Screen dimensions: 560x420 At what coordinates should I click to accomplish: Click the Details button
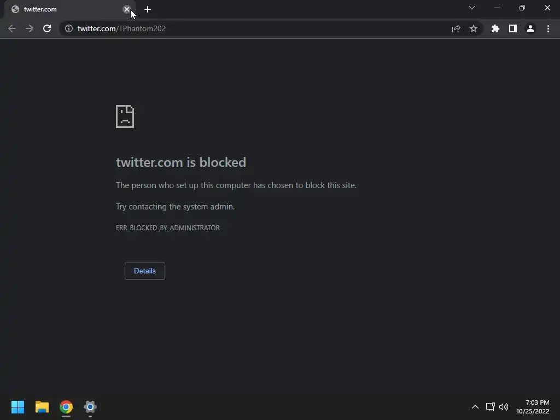click(144, 271)
